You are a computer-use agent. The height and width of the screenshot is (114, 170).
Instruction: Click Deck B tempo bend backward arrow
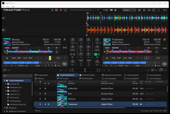point(149,48)
